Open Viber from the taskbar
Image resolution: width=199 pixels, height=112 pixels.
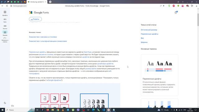click(x=78, y=110)
